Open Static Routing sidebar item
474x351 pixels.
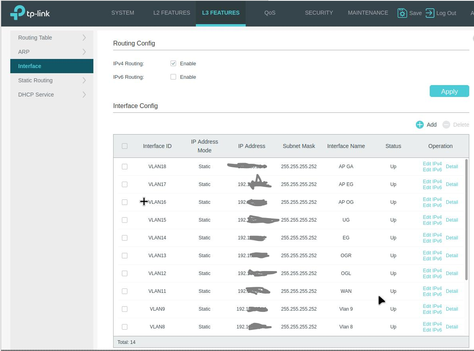[52, 80]
